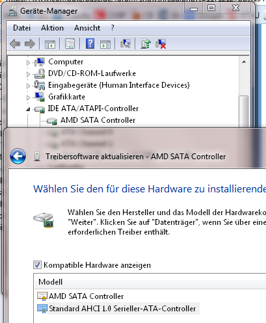Click the update driver software icon
The width and height of the screenshot is (266, 323).
tap(146, 44)
